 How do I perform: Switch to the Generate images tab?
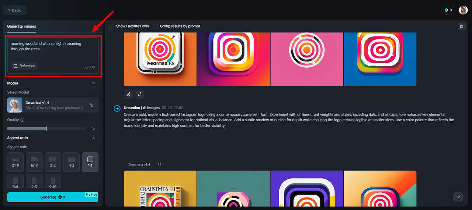tap(21, 26)
